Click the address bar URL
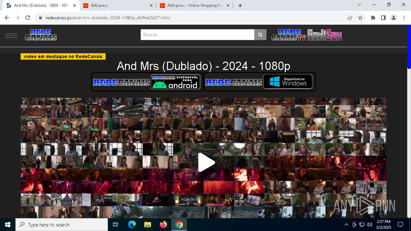Viewport: 411px width, 231px height. (x=108, y=18)
